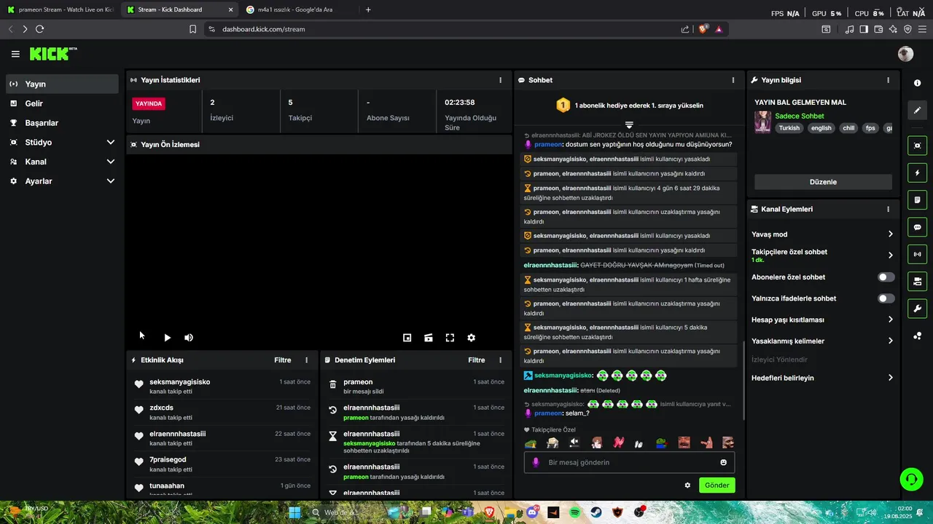The image size is (933, 524).
Task: Open the user avatar menu in the header
Action: [x=905, y=54]
